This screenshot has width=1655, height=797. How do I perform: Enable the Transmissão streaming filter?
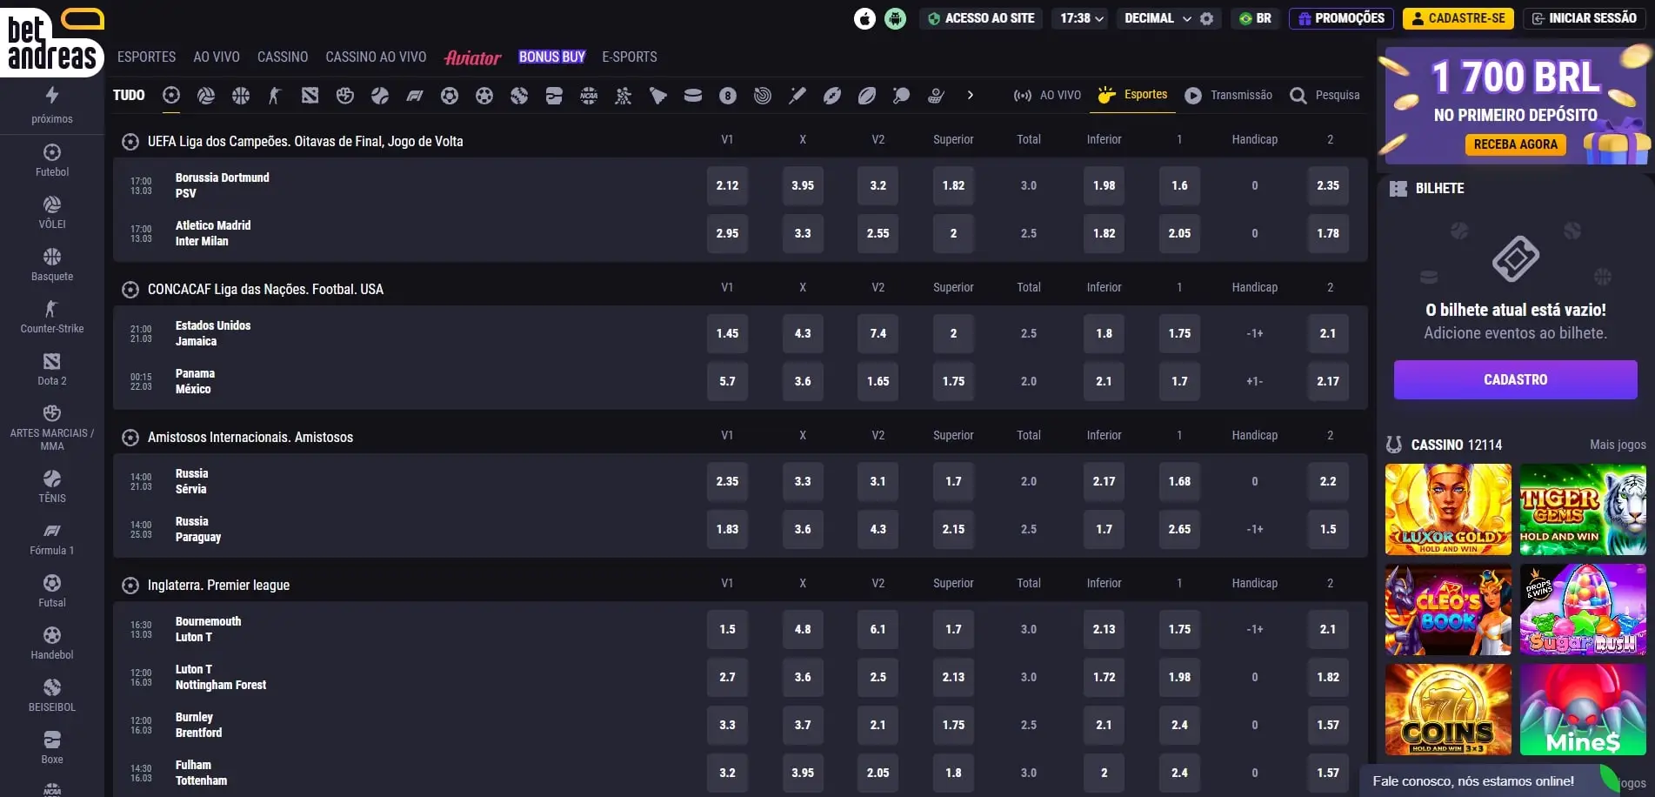(1229, 96)
